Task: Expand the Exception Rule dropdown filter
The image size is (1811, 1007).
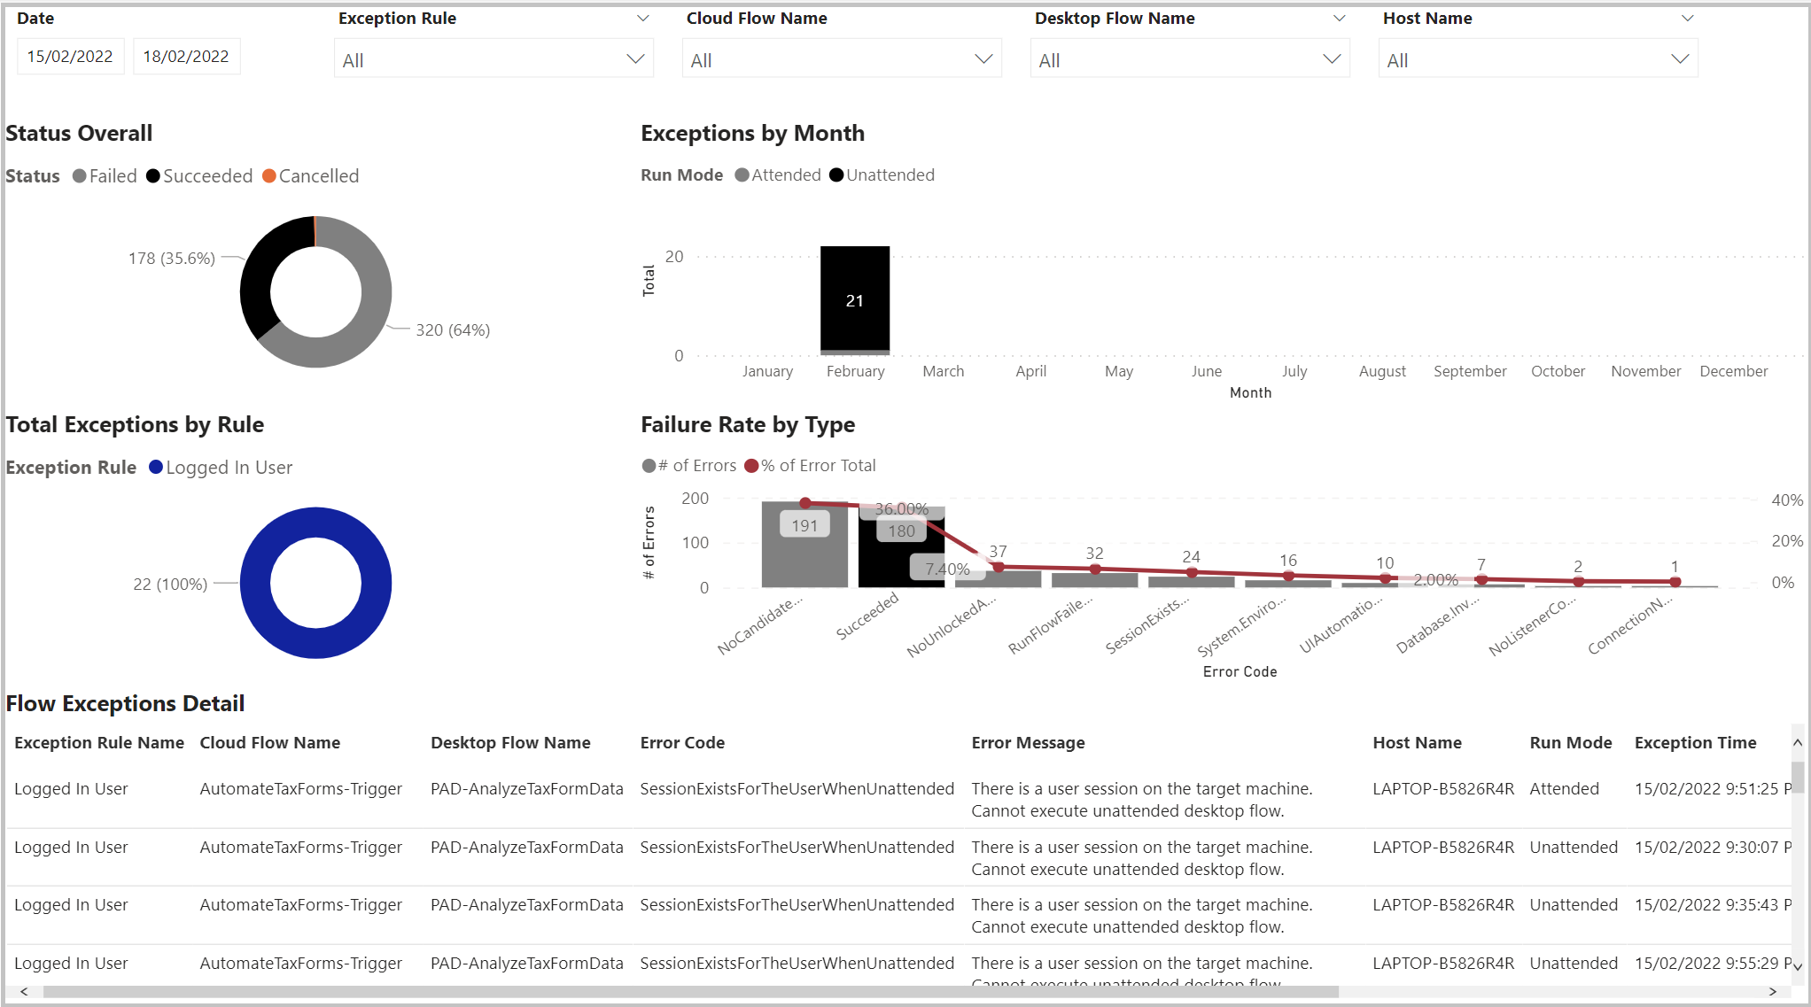Action: 632,57
